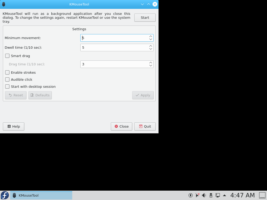Open the audio volume tray icon
The width and height of the screenshot is (267, 200).
(x=204, y=195)
